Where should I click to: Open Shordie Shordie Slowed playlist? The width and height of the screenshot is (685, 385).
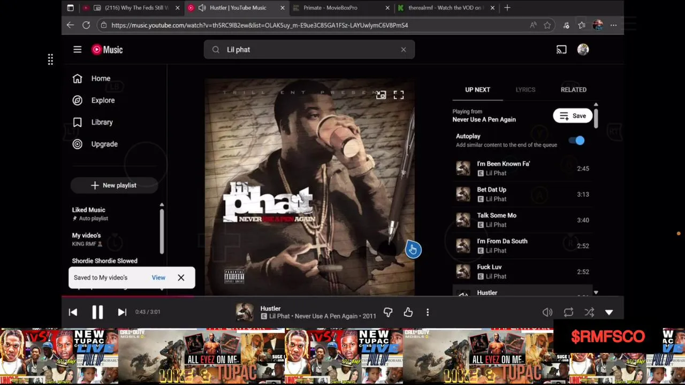click(x=105, y=261)
